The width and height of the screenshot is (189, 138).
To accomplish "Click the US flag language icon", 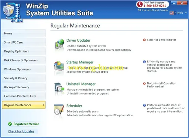I will [172, 13].
